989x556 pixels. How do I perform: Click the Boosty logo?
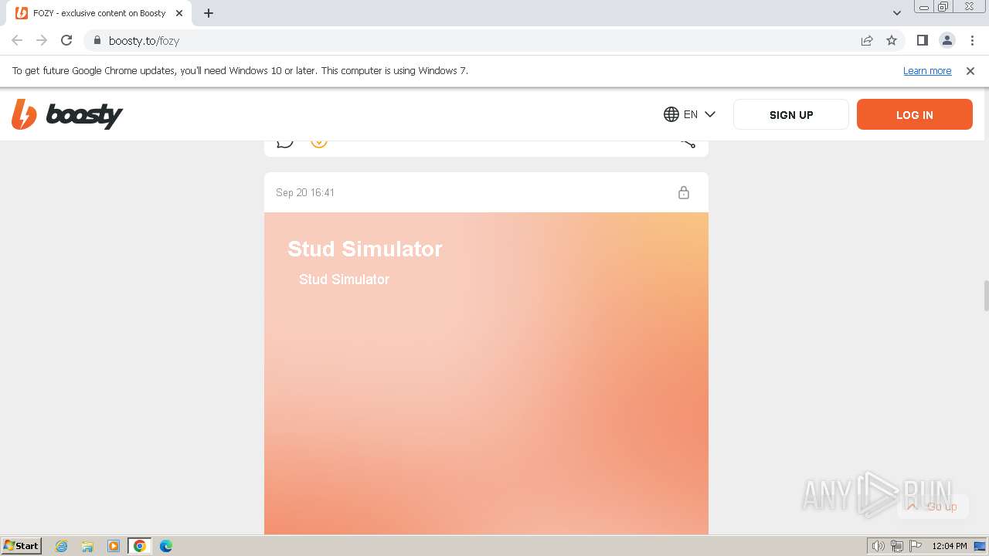click(67, 114)
